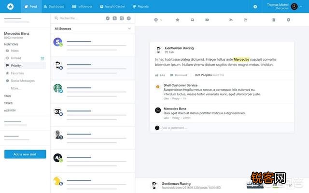Reply to the Shell Customer Service comment

176,98
